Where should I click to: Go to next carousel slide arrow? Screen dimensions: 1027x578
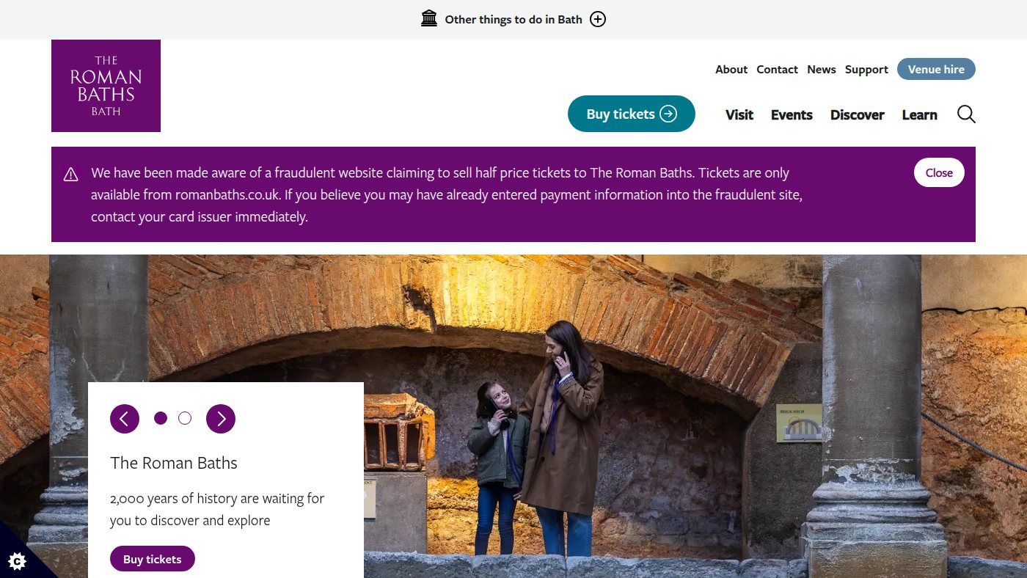point(221,419)
